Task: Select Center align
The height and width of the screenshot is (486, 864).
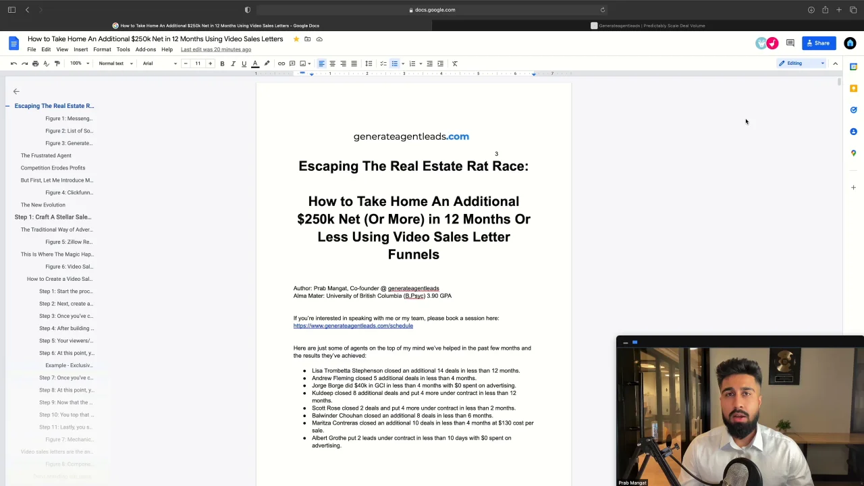Action: (332, 63)
